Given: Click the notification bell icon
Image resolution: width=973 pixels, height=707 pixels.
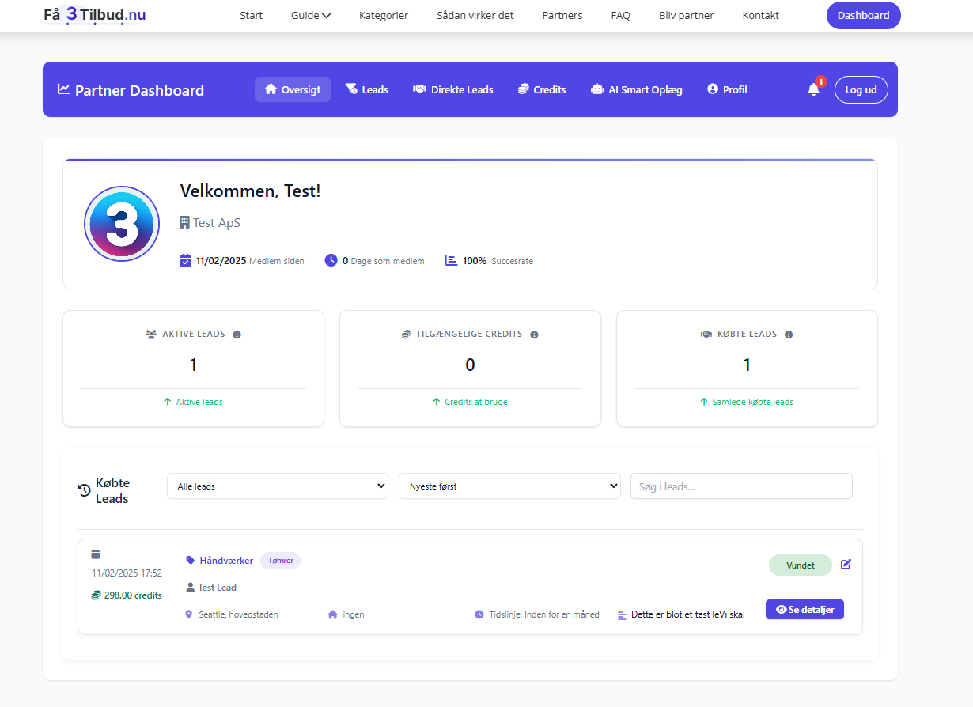Looking at the screenshot, I should (813, 90).
